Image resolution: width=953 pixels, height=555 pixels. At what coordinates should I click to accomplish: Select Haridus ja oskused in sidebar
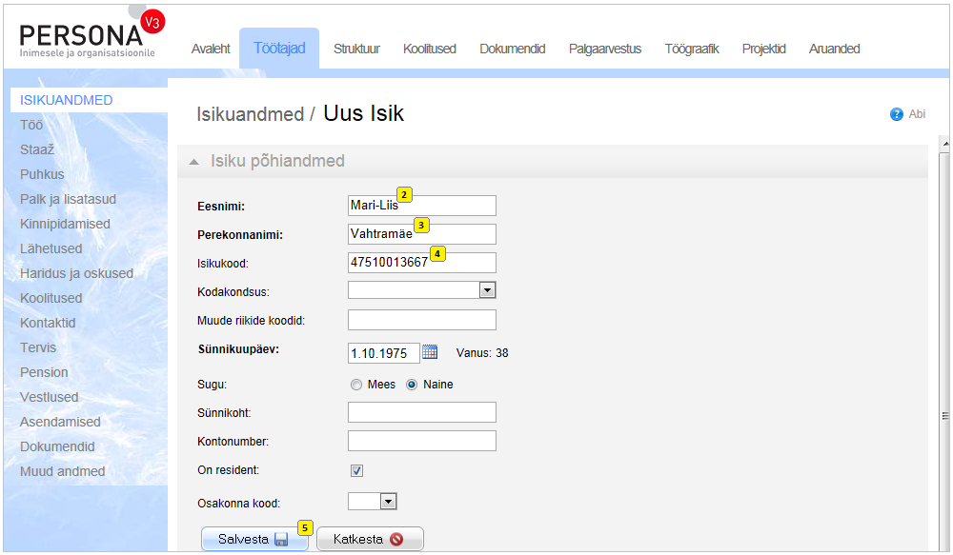76,273
